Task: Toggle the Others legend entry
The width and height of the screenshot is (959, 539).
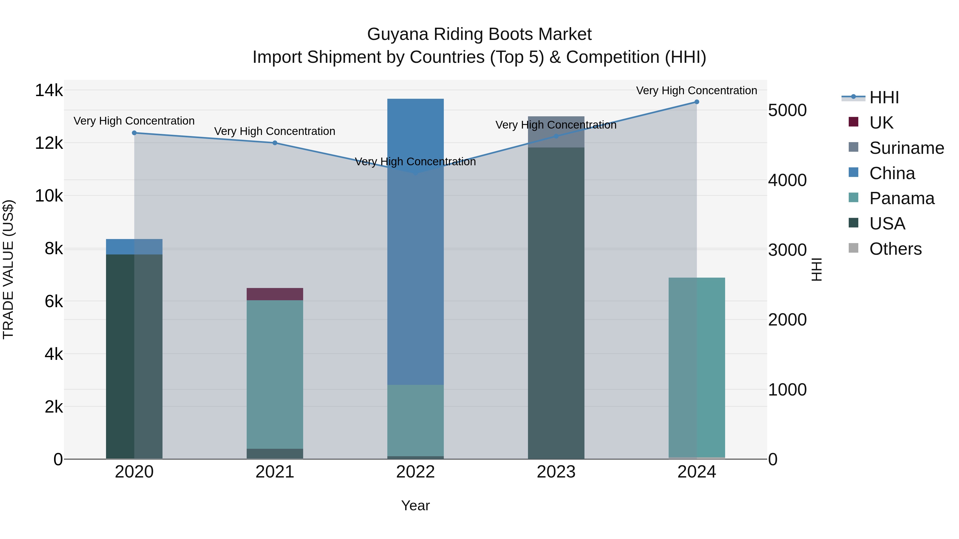Action: click(x=885, y=249)
